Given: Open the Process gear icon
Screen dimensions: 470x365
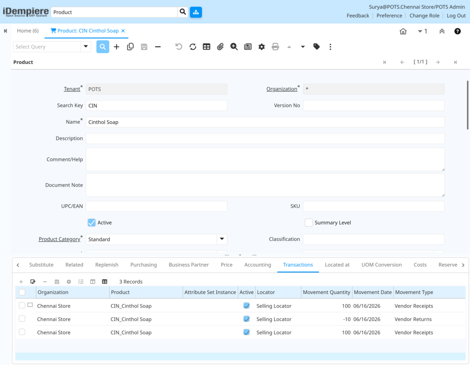Looking at the screenshot, I should coord(262,47).
